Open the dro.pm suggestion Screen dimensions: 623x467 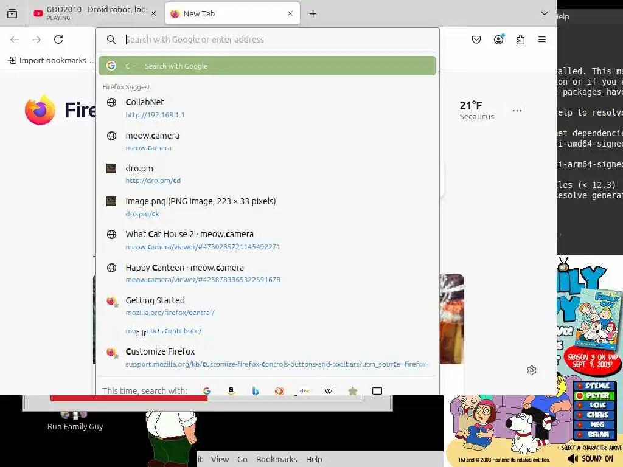pyautogui.click(x=267, y=175)
